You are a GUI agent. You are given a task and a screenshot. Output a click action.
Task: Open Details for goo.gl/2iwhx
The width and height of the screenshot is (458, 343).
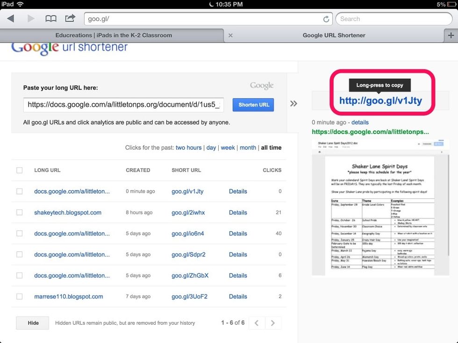(x=238, y=213)
